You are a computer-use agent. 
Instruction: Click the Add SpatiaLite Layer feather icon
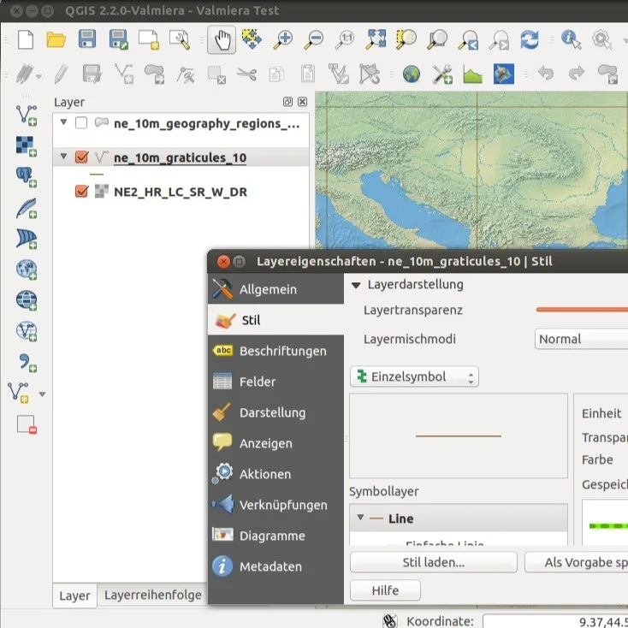point(27,208)
